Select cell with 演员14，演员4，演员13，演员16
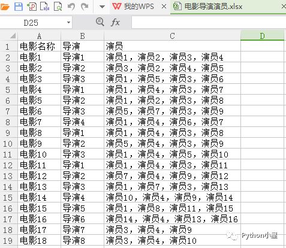 (x=172, y=219)
